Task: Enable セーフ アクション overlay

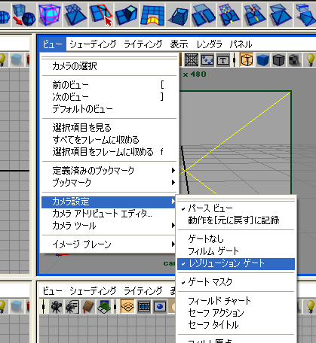Action: click(x=236, y=313)
